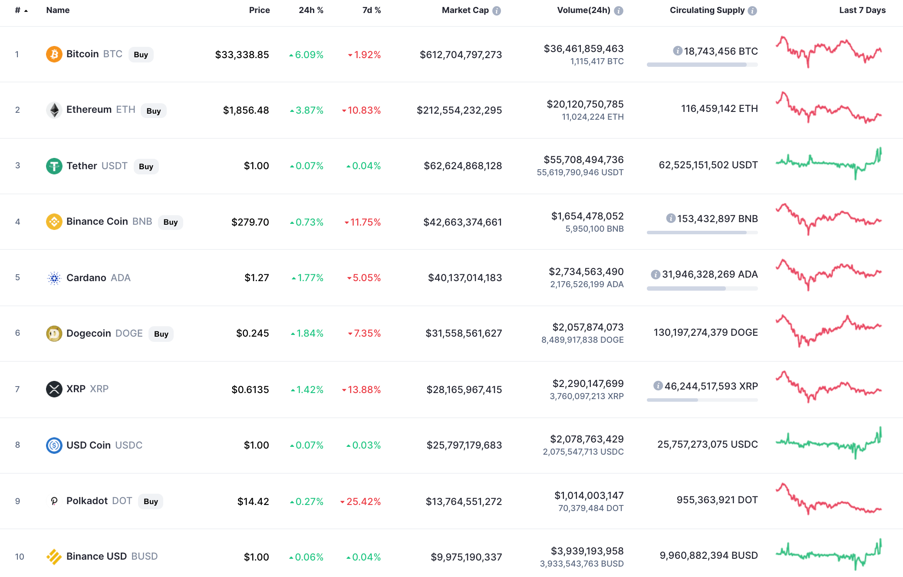
Task: Click the info icon beside 18,743,456 BTC
Action: [x=677, y=51]
